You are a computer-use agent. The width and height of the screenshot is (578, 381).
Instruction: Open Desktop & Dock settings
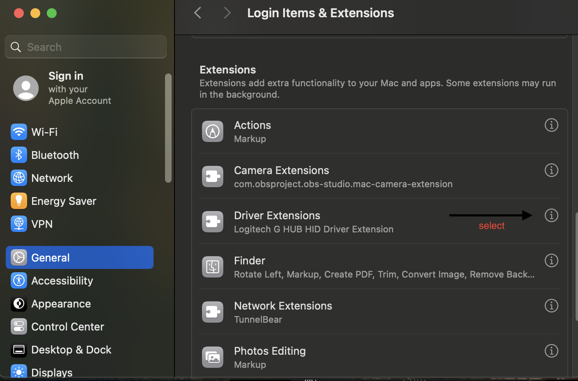[71, 350]
